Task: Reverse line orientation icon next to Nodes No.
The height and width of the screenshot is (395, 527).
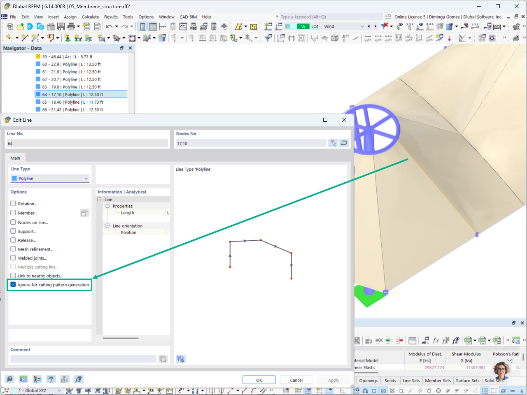Action: pos(344,143)
